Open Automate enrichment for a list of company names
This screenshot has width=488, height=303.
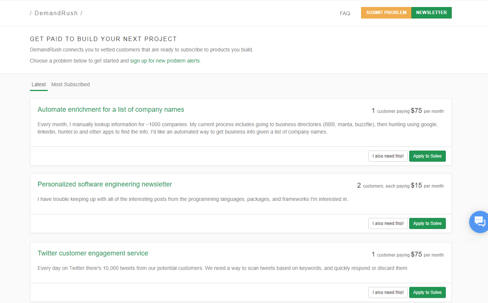point(111,110)
